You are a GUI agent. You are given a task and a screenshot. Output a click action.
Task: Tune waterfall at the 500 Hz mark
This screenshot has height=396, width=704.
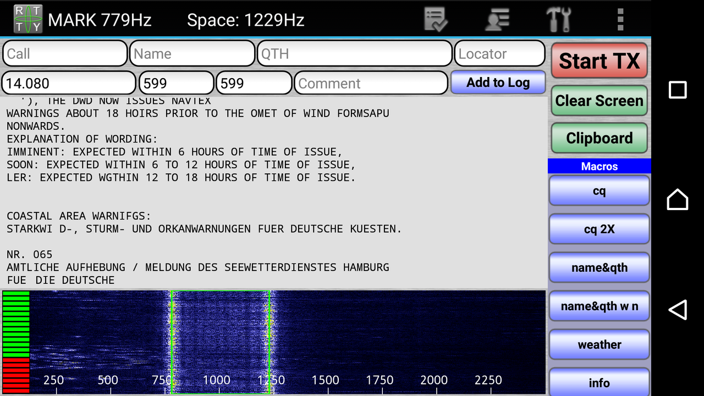click(x=108, y=380)
